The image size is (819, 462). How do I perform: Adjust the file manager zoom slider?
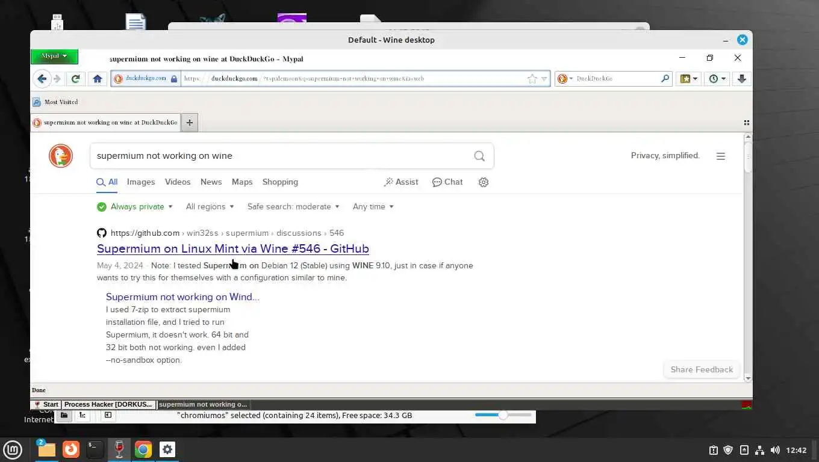click(503, 415)
